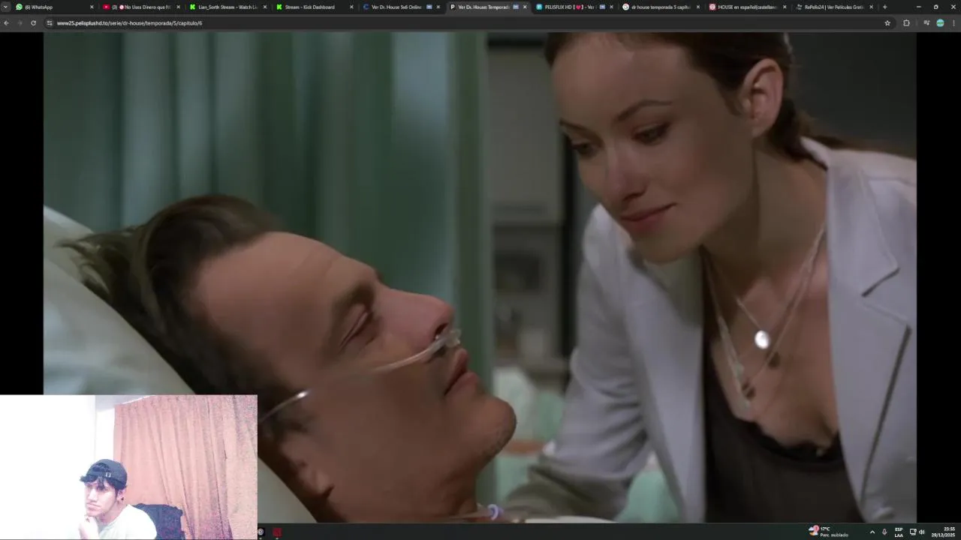Click the pelisplushd URL address bar
Image resolution: width=961 pixels, height=540 pixels.
click(x=465, y=23)
